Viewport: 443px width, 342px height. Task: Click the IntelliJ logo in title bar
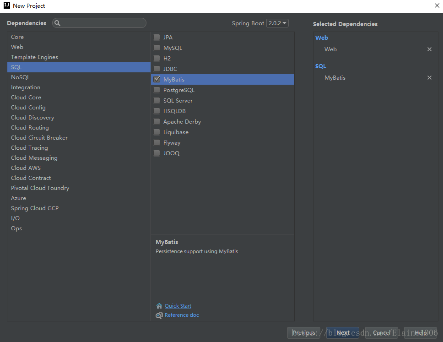coord(7,5)
